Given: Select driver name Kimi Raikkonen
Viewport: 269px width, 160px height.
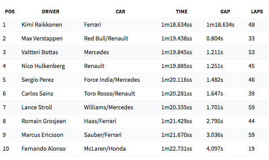Looking at the screenshot, I should [42, 25].
